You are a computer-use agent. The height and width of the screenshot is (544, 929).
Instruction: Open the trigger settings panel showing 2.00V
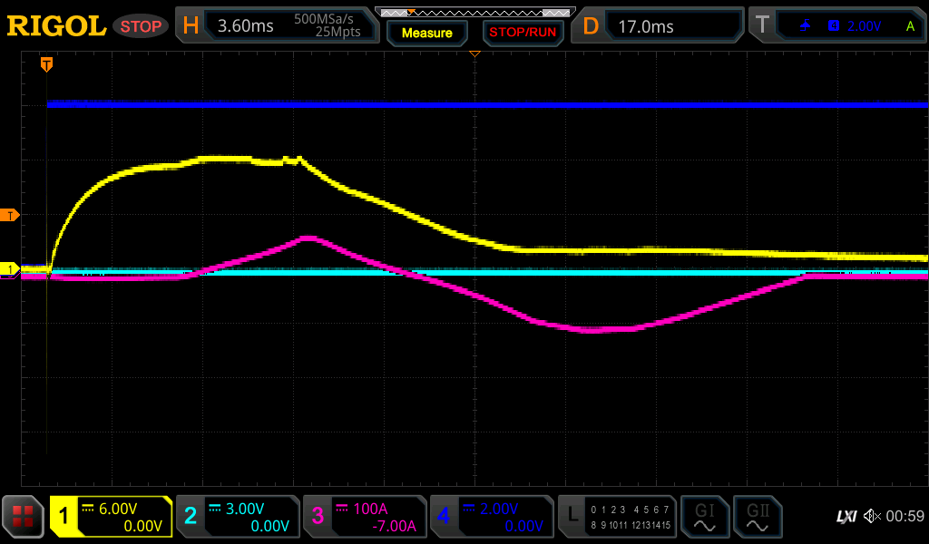(x=838, y=25)
